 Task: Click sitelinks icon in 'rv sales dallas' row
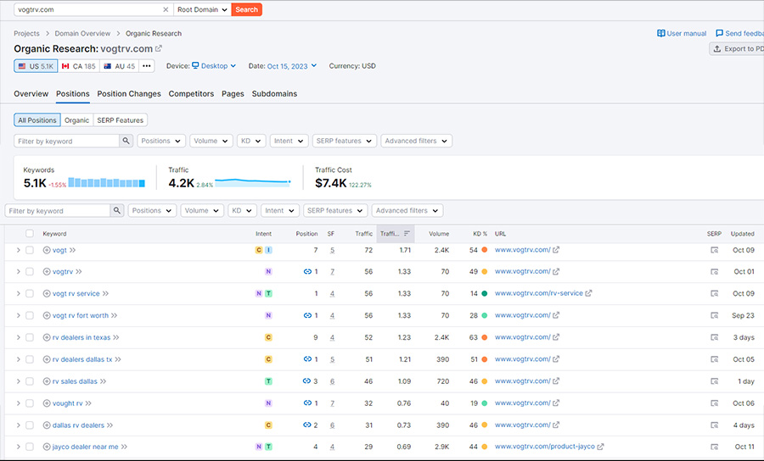point(306,381)
